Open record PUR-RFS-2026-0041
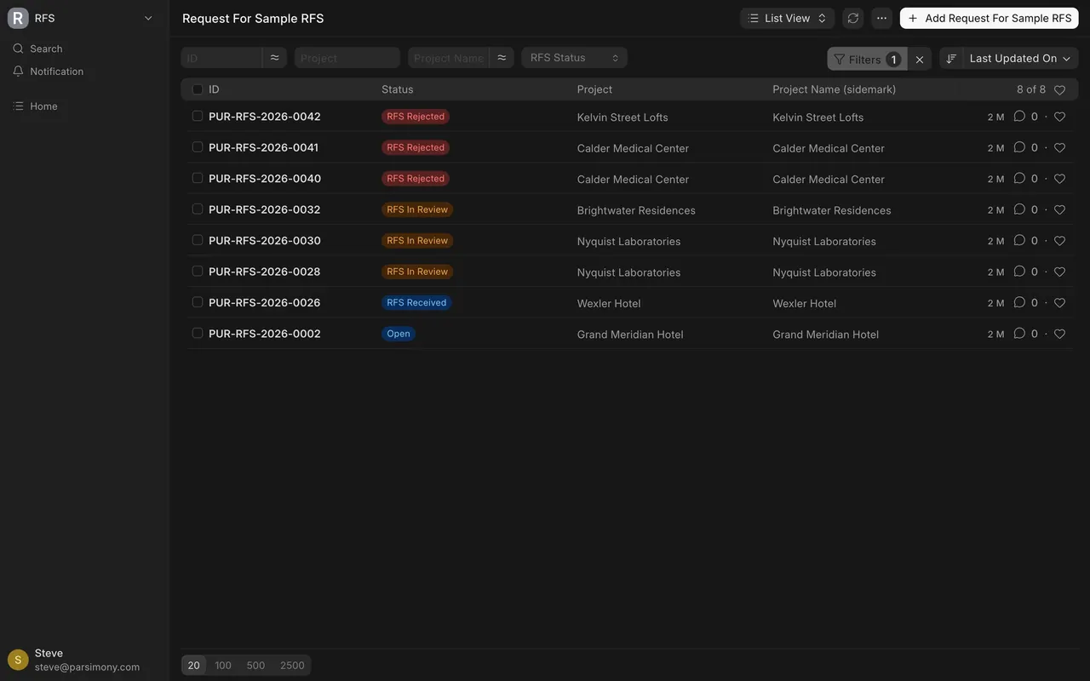This screenshot has width=1090, height=681. tap(263, 147)
